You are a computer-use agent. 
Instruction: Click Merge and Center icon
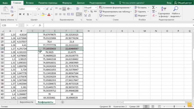click(x=78, y=14)
